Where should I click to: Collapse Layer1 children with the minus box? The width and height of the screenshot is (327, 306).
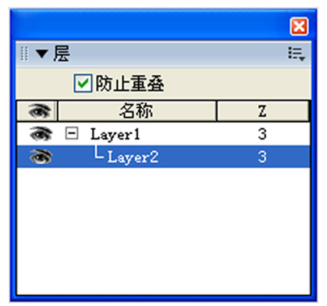(72, 133)
